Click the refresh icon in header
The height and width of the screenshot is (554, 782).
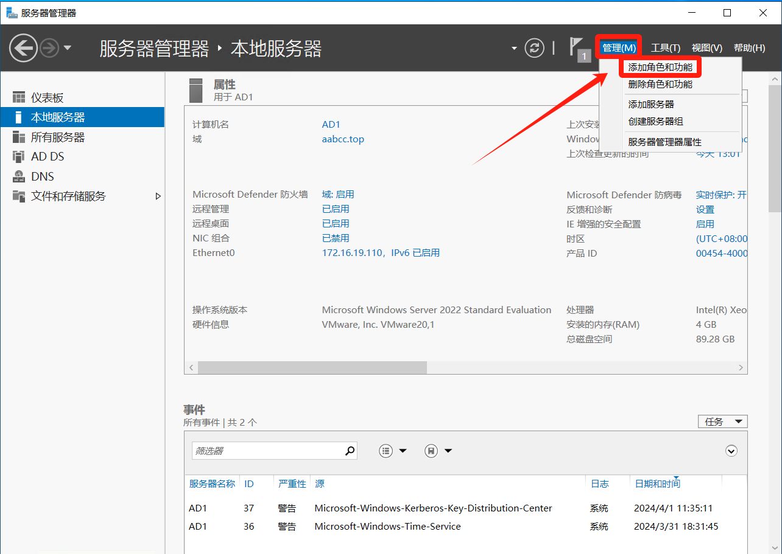534,48
